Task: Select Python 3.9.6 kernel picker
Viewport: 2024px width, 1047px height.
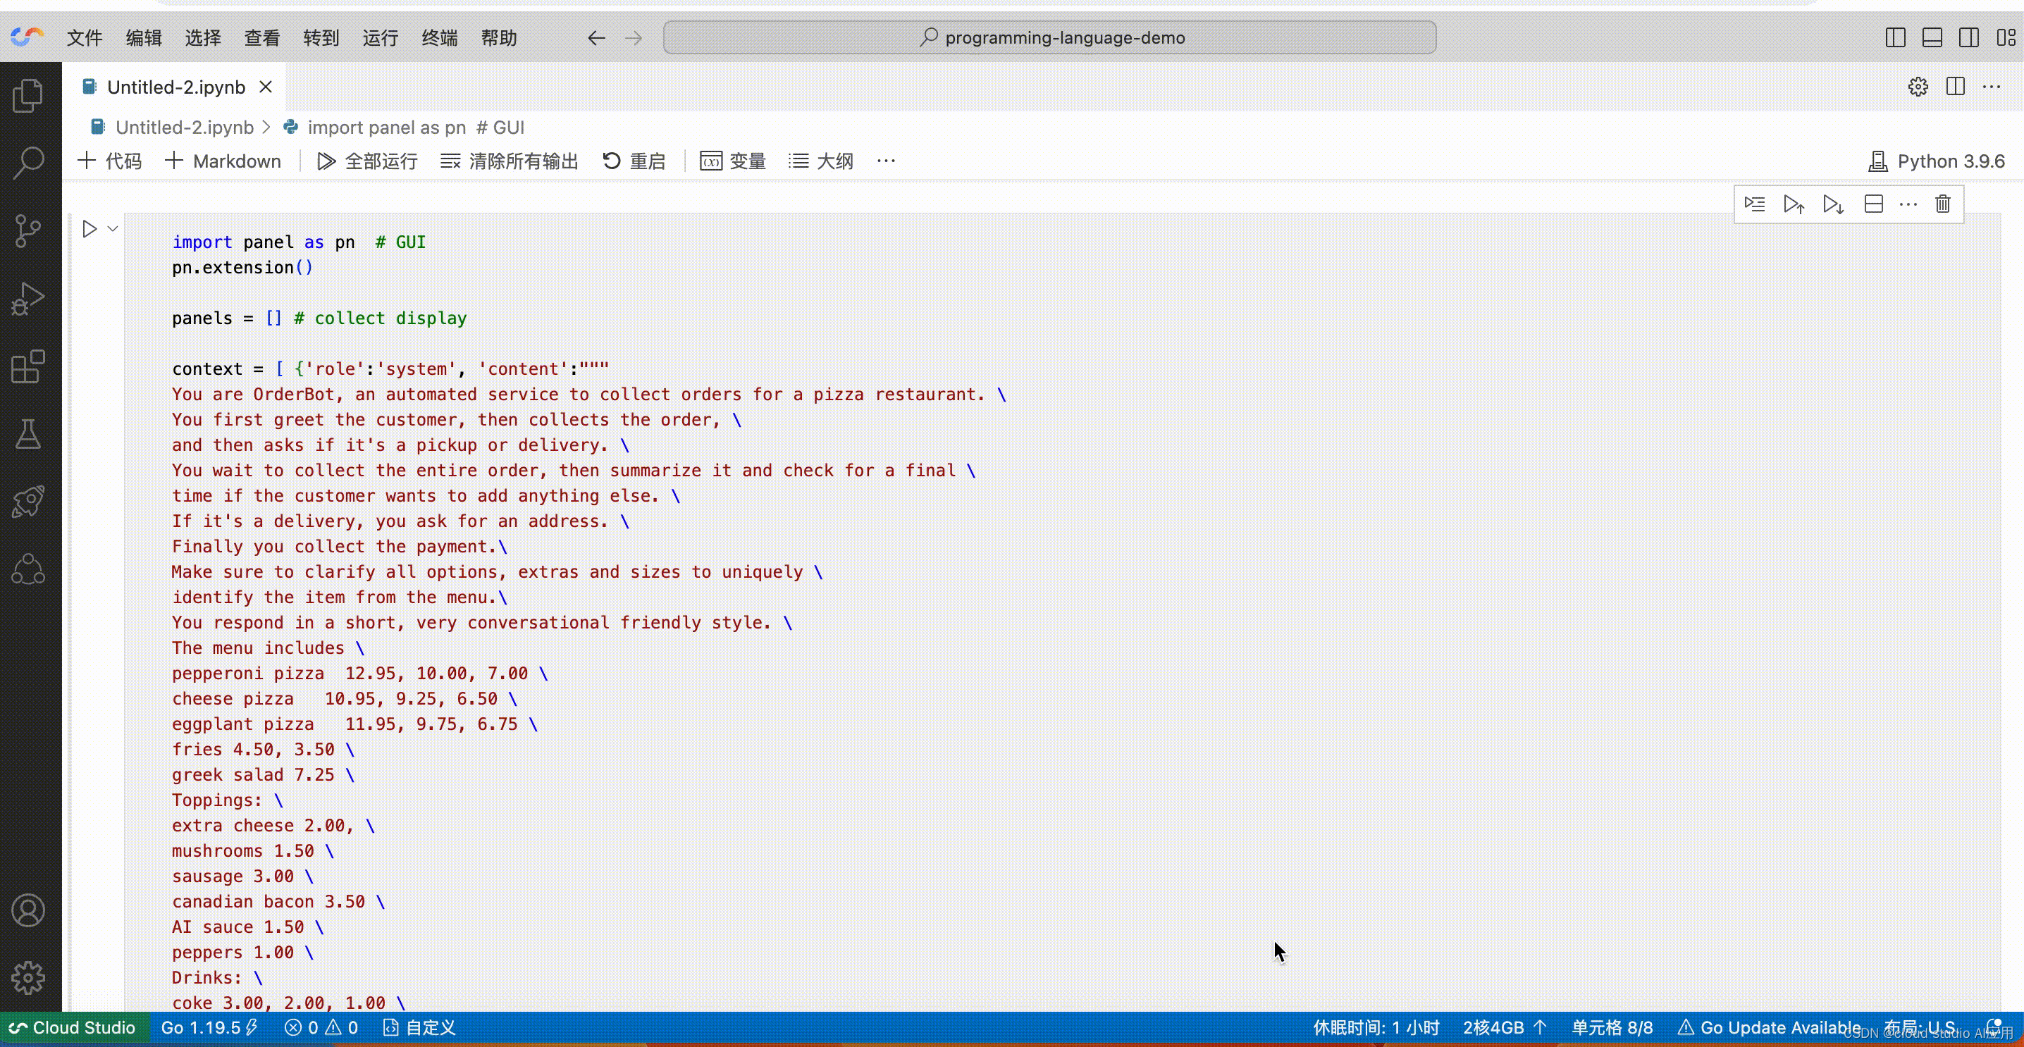Action: [x=1937, y=161]
